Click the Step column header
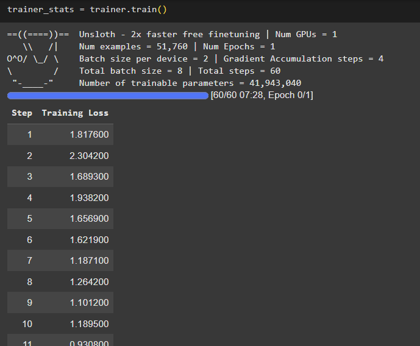This screenshot has height=346, width=420. pyautogui.click(x=22, y=113)
